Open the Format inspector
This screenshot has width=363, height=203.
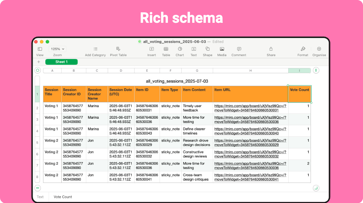(x=303, y=49)
